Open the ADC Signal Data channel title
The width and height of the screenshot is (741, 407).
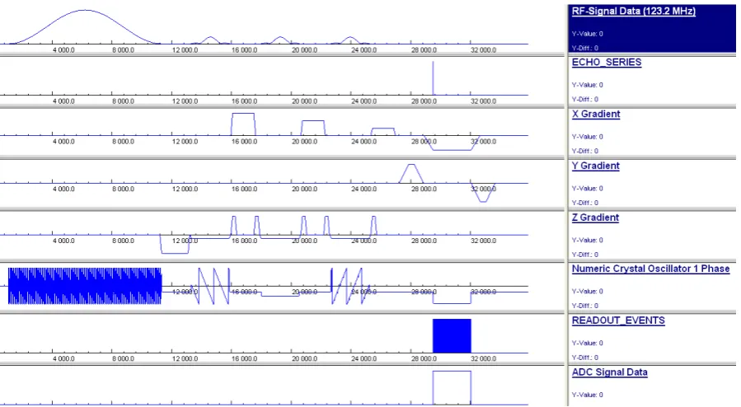610,372
